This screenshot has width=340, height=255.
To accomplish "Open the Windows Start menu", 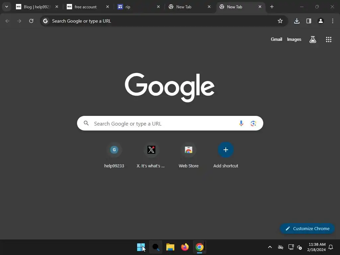I will click(141, 247).
